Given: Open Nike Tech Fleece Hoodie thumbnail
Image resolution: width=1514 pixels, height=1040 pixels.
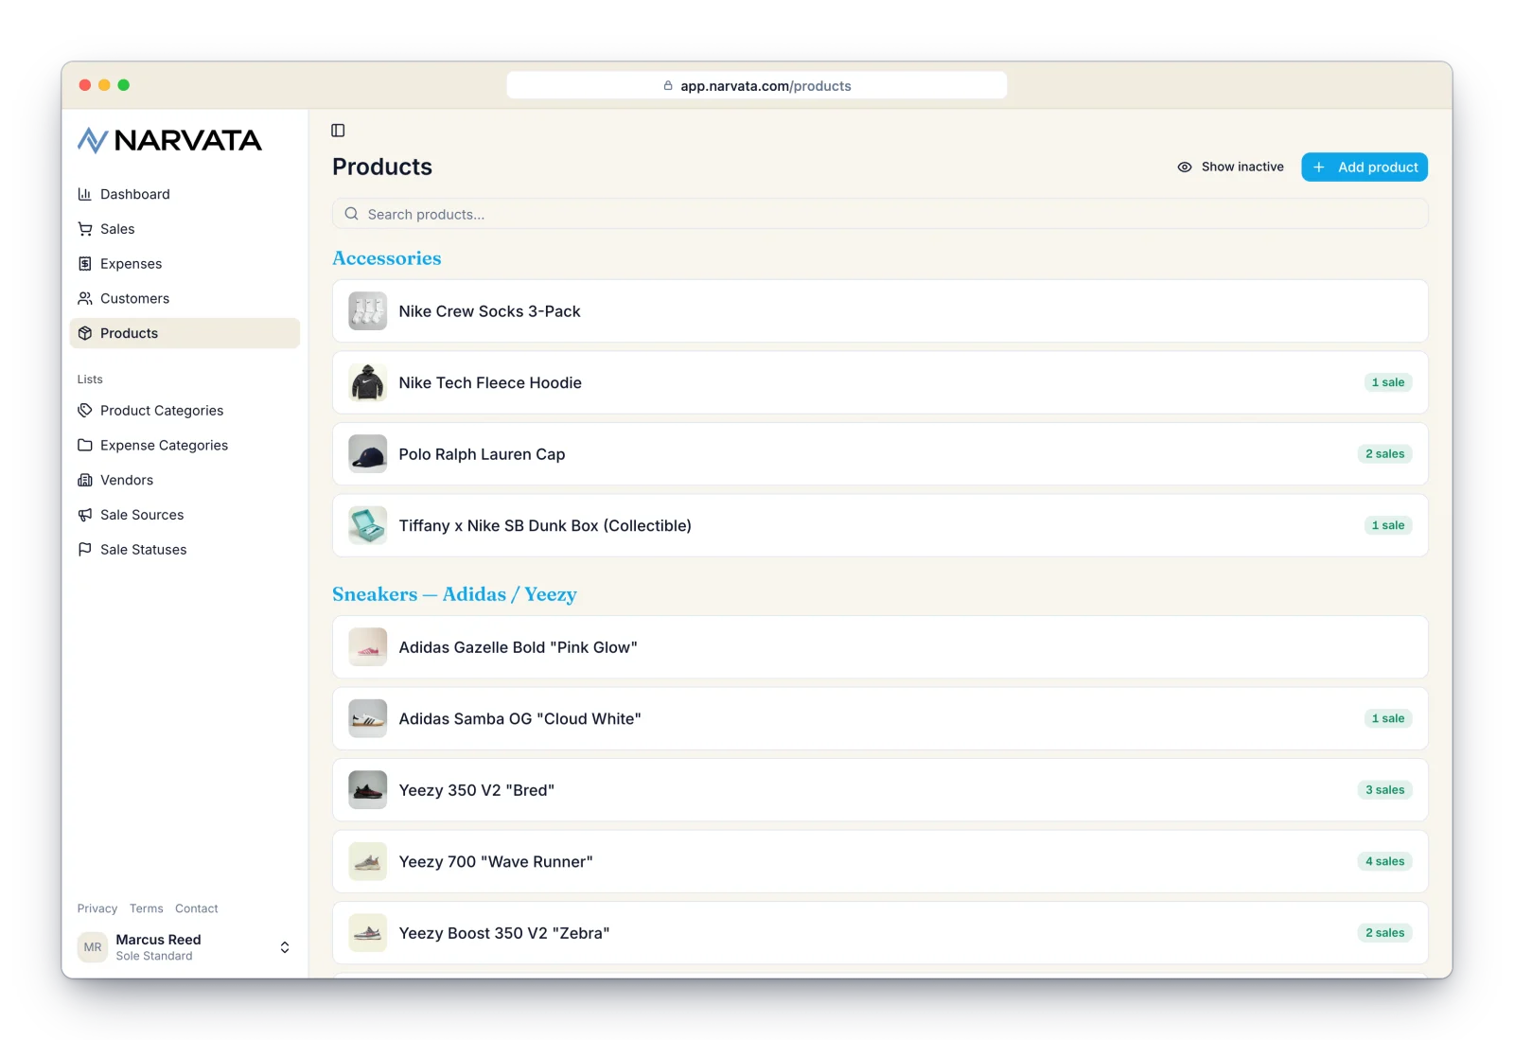Looking at the screenshot, I should pos(368,382).
